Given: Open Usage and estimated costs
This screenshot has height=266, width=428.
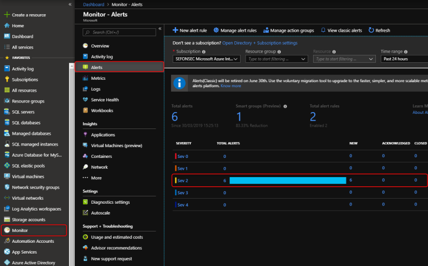Looking at the screenshot, I should 117,237.
